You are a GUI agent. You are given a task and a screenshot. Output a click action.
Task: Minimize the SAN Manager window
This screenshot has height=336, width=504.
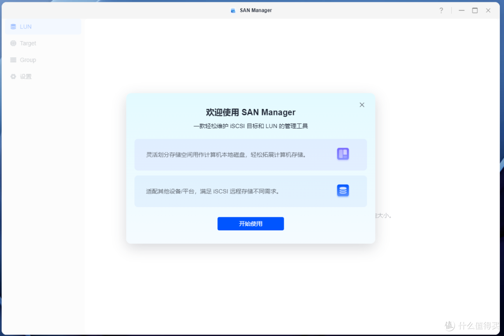click(x=462, y=10)
